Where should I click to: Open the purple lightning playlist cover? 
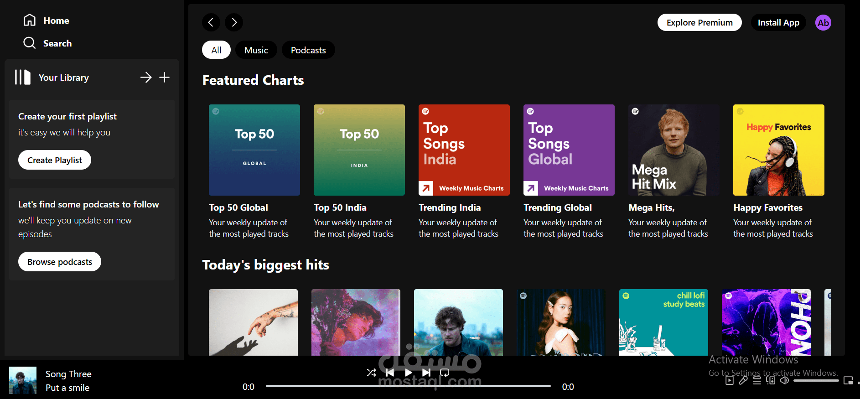pyautogui.click(x=766, y=322)
